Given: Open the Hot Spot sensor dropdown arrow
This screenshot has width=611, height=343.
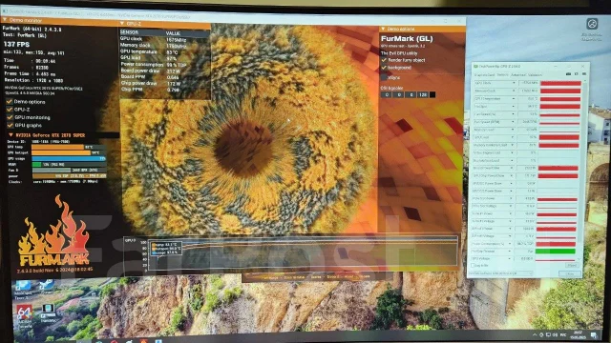Looking at the screenshot, I should (x=514, y=106).
